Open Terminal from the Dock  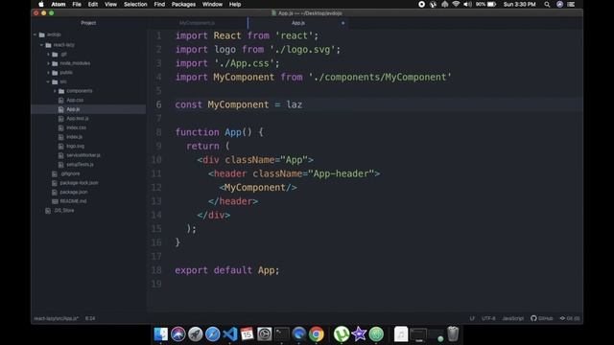click(281, 334)
